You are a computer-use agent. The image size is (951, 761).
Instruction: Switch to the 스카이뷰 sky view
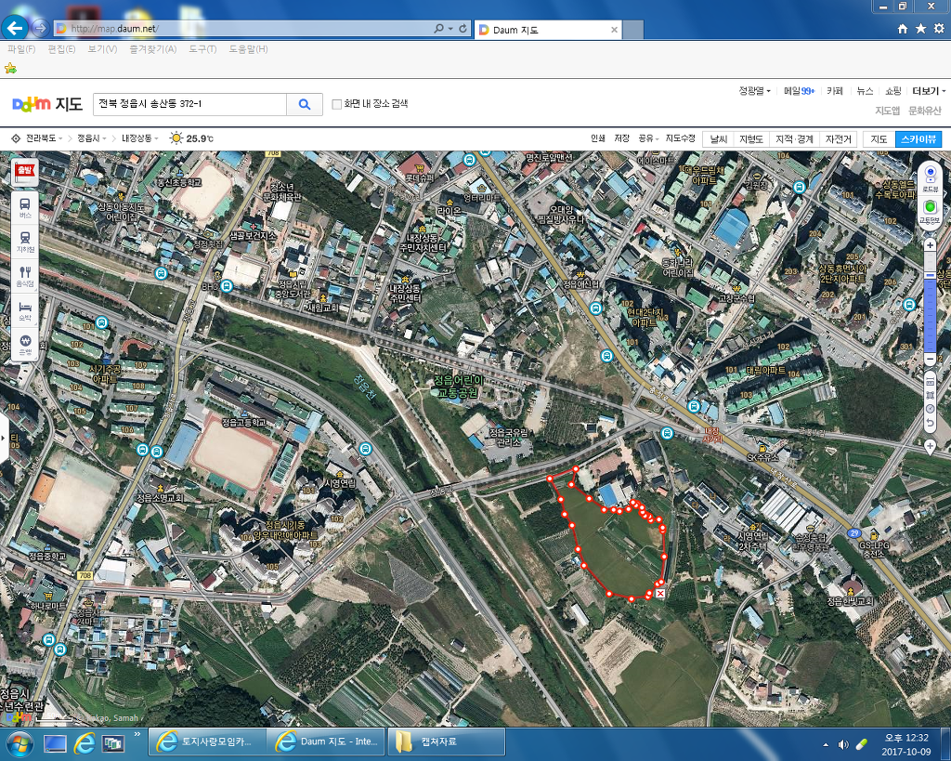coord(918,139)
